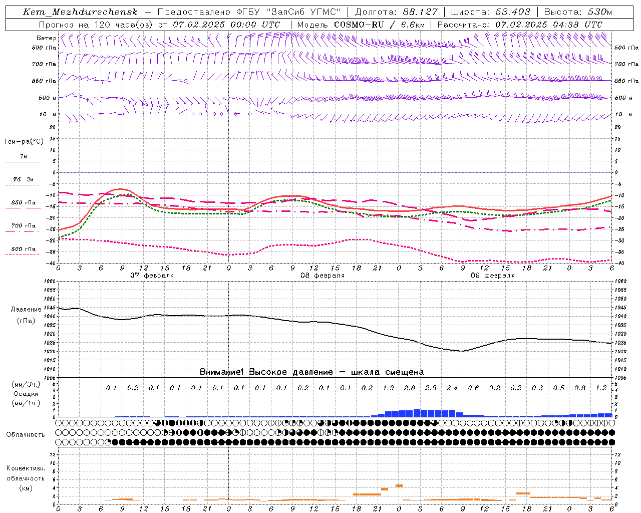The width and height of the screenshot is (641, 513).
Task: Click the "700 гПа" temperature legend entry
Action: coord(23,226)
